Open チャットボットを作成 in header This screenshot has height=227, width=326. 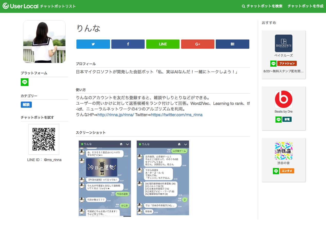(x=305, y=6)
